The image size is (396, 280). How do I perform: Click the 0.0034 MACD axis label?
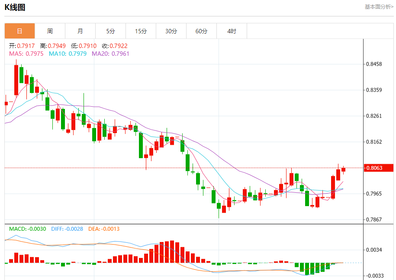tap(374, 250)
